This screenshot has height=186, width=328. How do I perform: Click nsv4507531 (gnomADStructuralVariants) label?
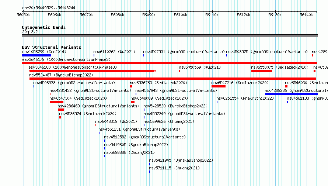[184, 52]
